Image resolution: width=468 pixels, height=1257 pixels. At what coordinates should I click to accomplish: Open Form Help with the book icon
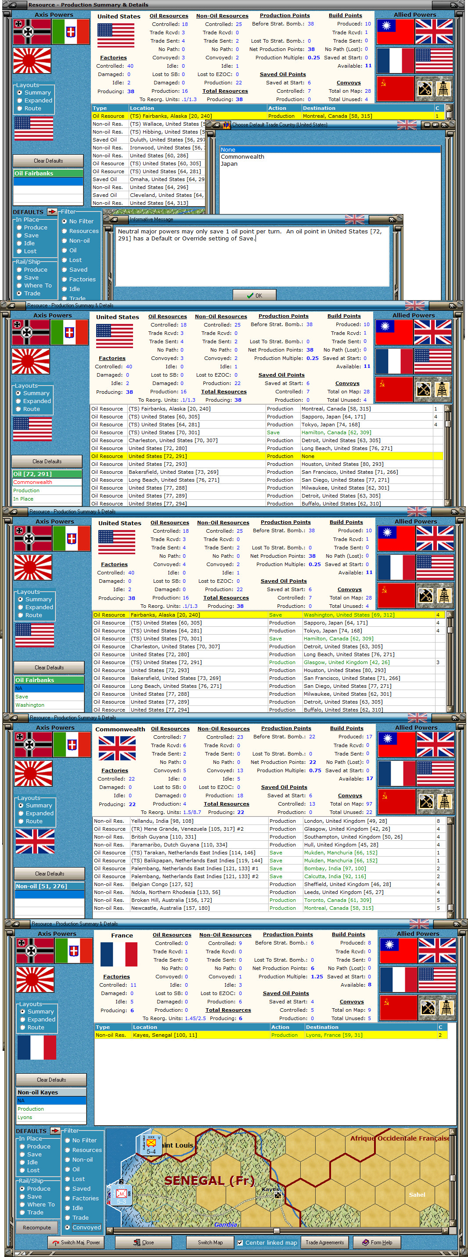(x=377, y=1242)
